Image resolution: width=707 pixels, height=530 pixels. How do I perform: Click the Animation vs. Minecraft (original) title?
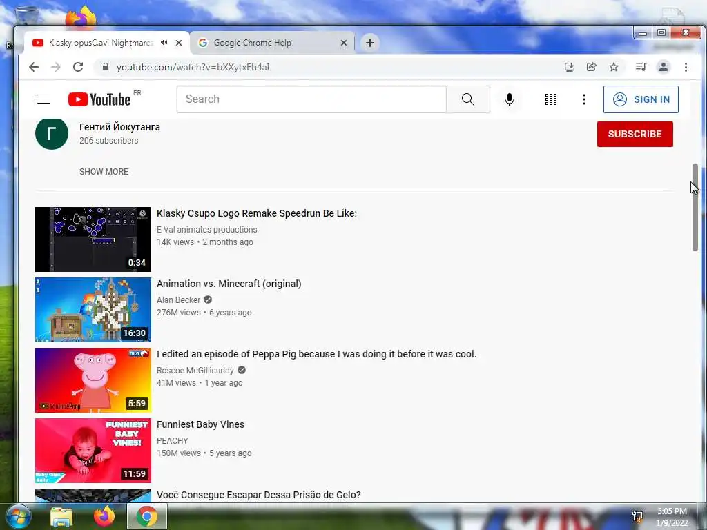(x=229, y=284)
